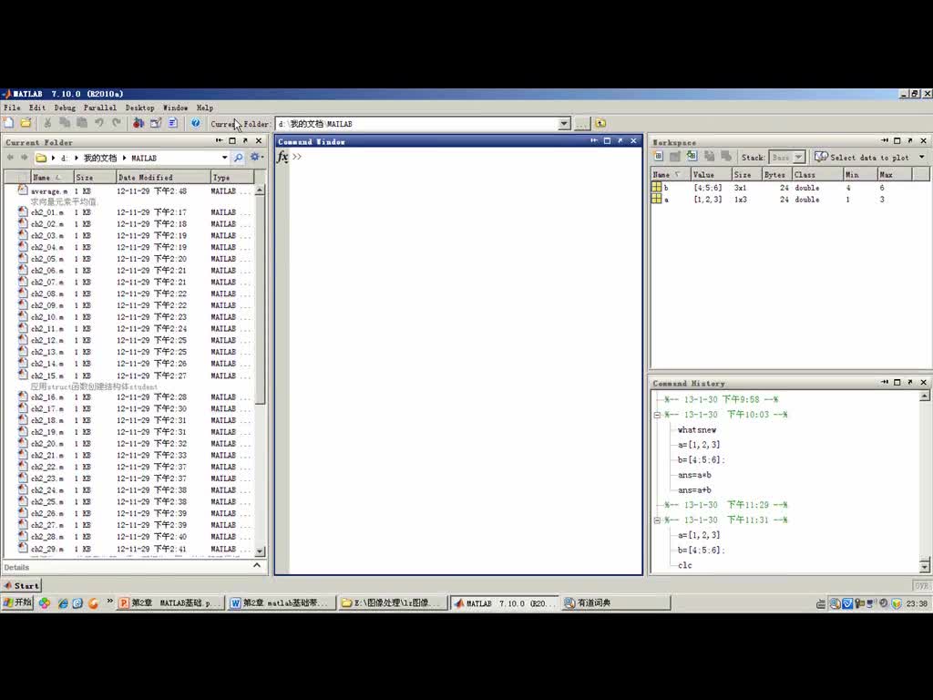
Task: Click the Copy toolbar icon
Action: [65, 123]
